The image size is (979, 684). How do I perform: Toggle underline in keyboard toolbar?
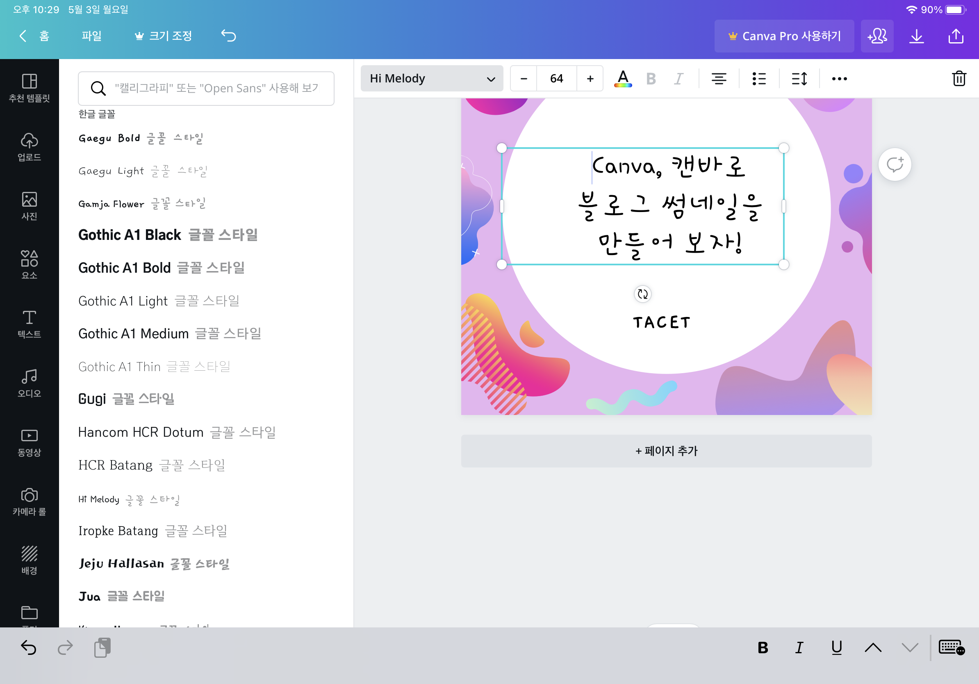[836, 648]
